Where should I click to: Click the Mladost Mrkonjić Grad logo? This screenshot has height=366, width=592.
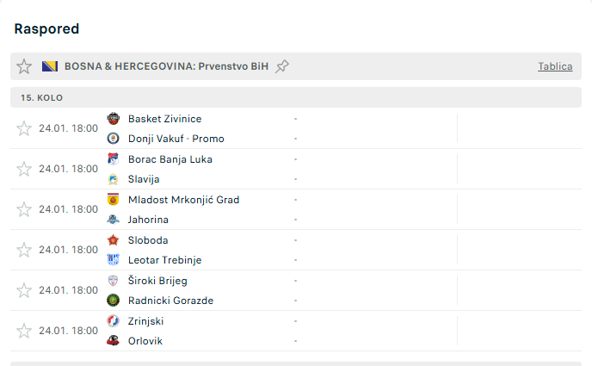coord(113,199)
